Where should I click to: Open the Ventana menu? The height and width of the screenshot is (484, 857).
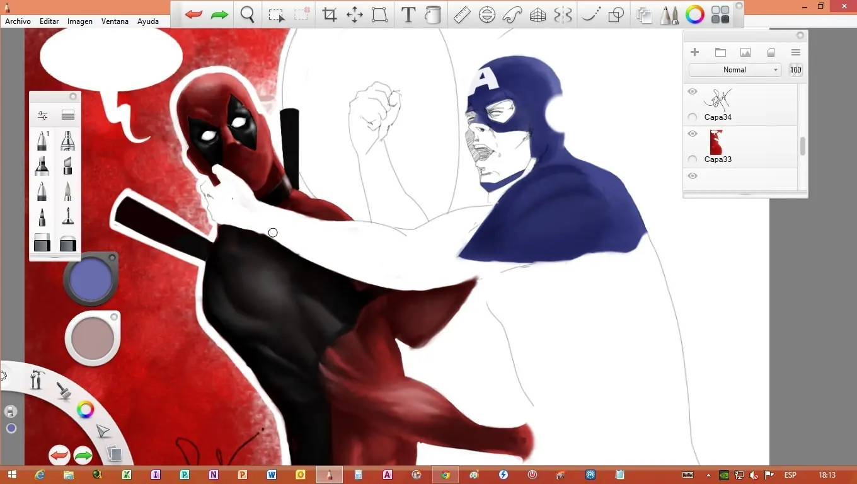(x=115, y=21)
